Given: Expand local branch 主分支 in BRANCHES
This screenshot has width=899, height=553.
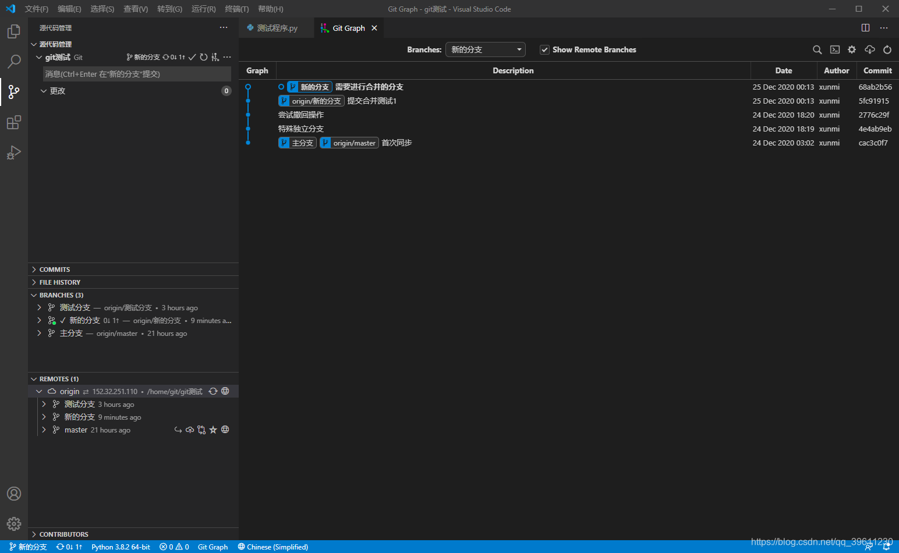Looking at the screenshot, I should pyautogui.click(x=39, y=333).
